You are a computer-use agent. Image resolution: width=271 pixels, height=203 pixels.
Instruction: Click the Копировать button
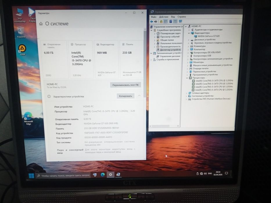pyautogui.click(x=125, y=96)
